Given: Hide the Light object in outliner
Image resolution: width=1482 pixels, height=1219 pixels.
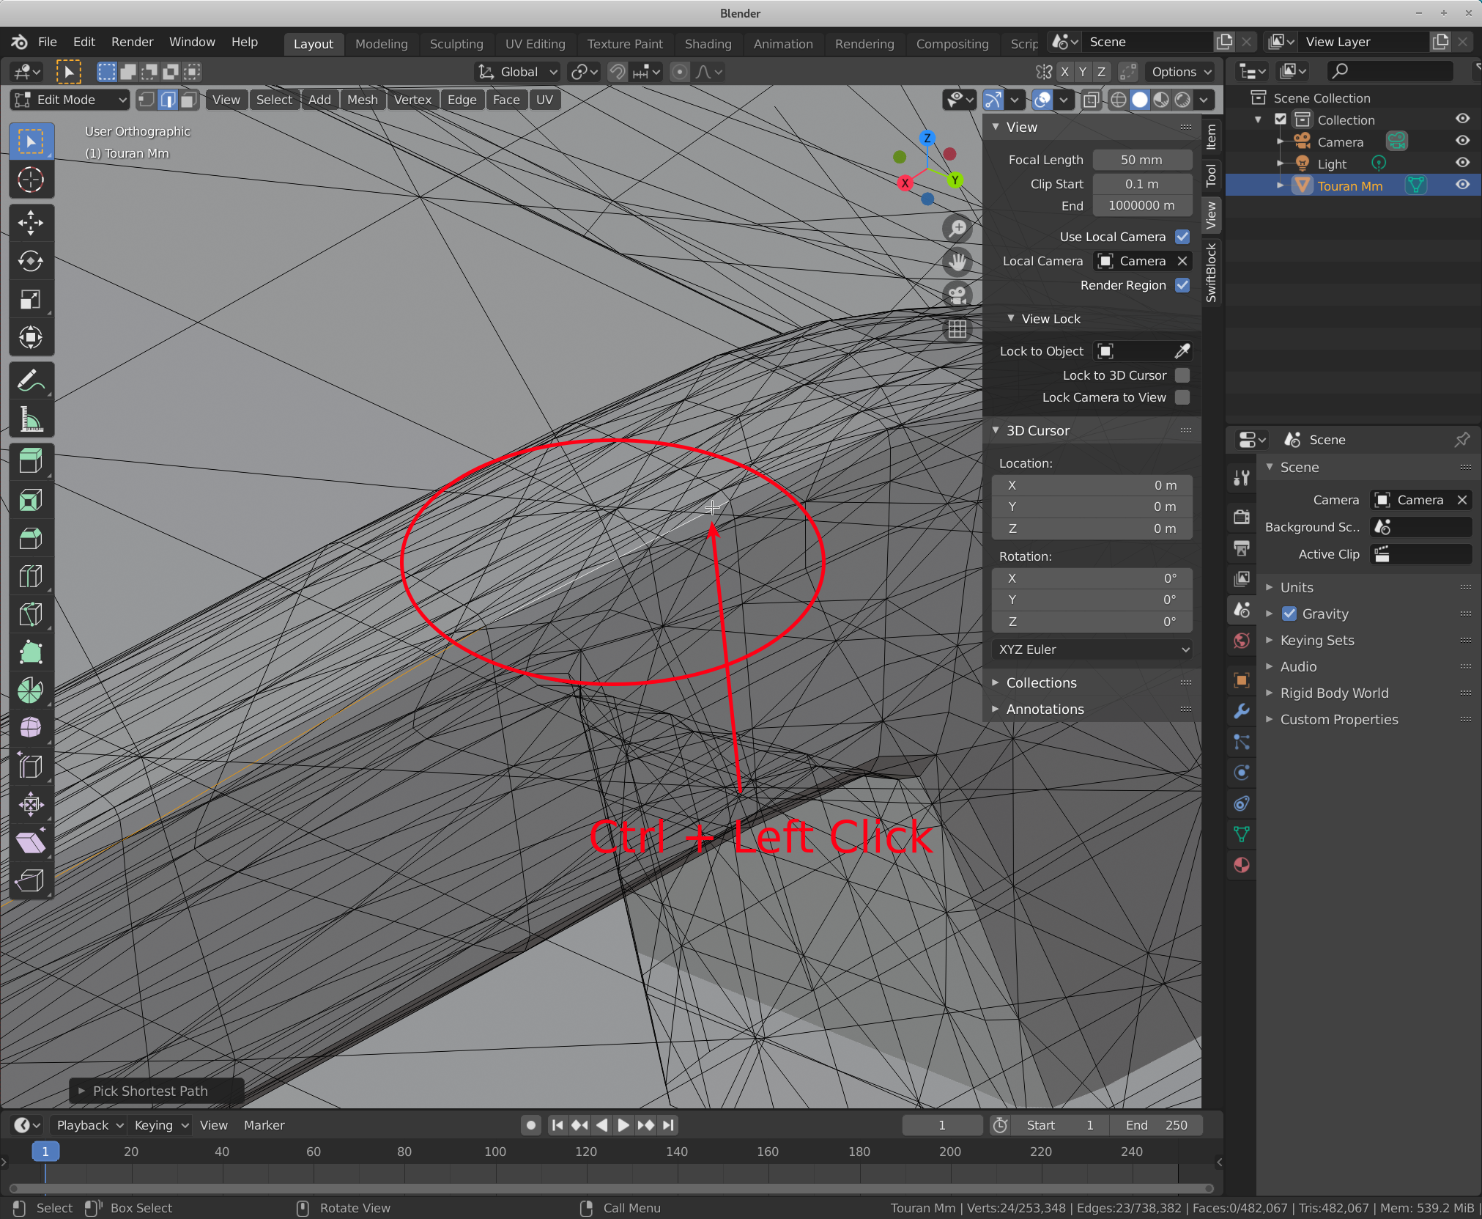Looking at the screenshot, I should [1462, 163].
